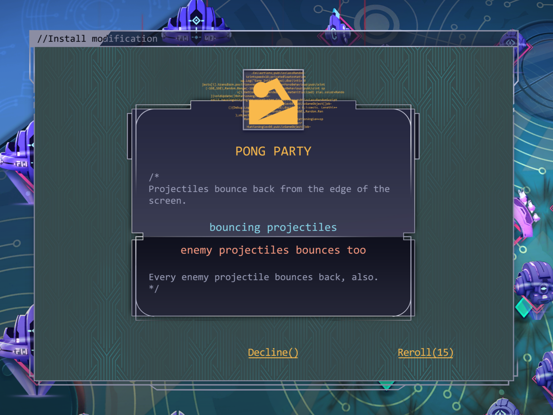
Task: Select the PONG PARTY title text
Action: click(273, 151)
